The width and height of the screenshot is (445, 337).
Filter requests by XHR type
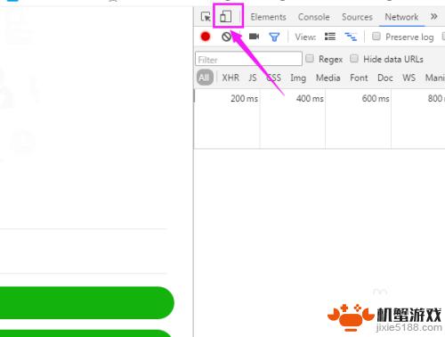click(x=231, y=78)
